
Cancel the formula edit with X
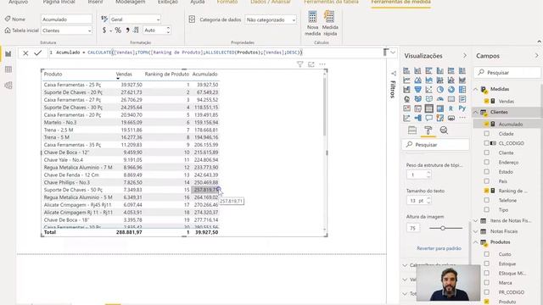point(25,53)
